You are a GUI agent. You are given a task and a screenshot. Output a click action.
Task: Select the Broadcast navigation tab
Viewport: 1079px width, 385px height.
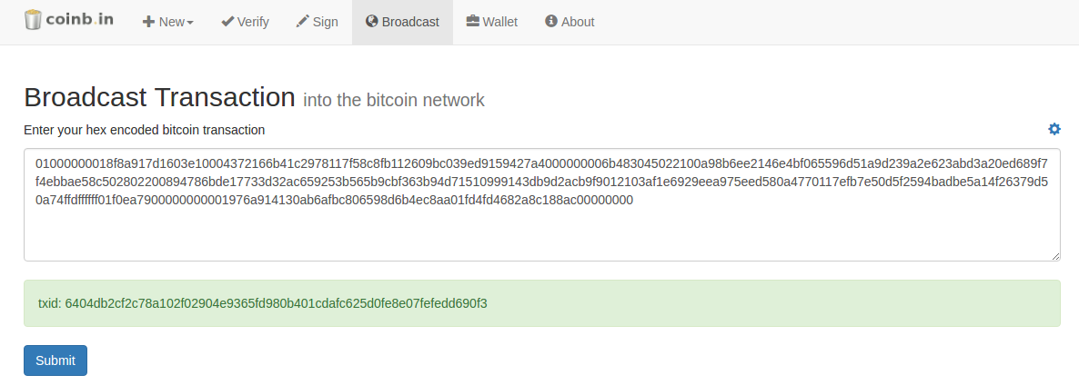[402, 22]
